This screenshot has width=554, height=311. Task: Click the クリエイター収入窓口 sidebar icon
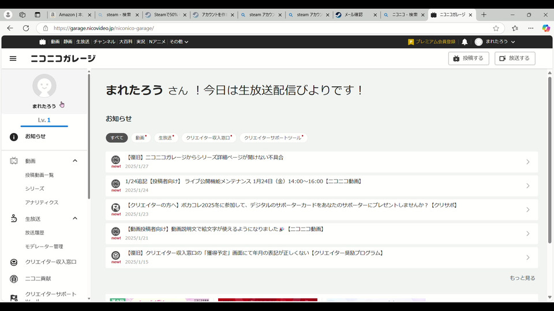tap(14, 262)
